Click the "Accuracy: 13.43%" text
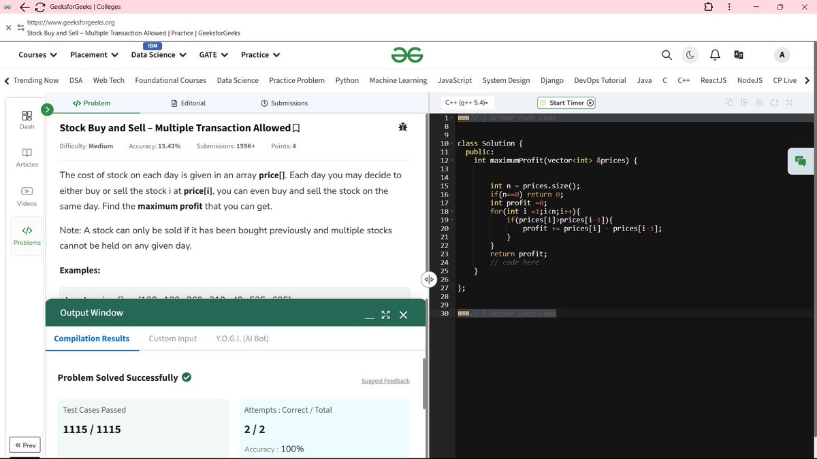The height and width of the screenshot is (459, 817). 155,146
